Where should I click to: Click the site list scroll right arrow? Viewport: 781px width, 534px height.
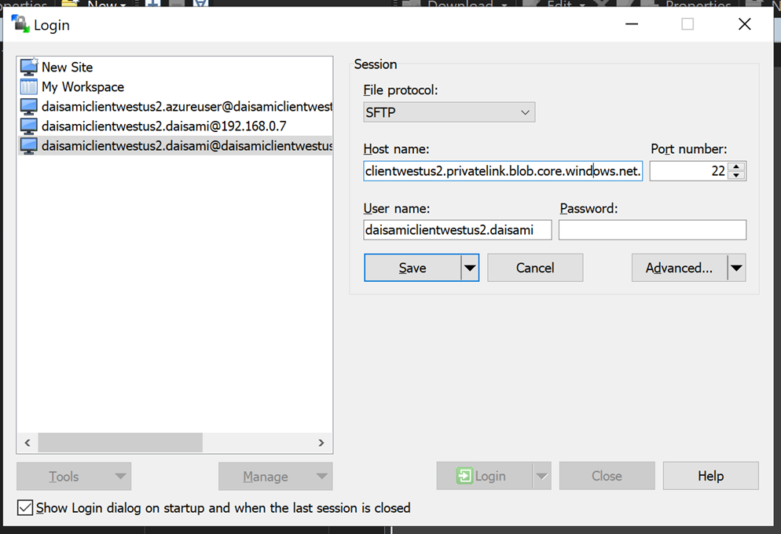[x=321, y=442]
